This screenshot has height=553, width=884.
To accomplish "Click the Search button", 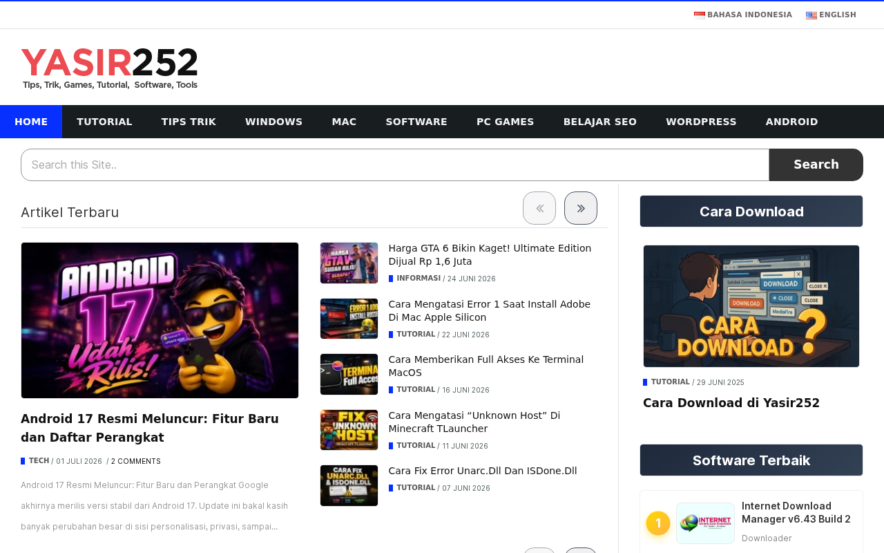I will click(x=816, y=165).
